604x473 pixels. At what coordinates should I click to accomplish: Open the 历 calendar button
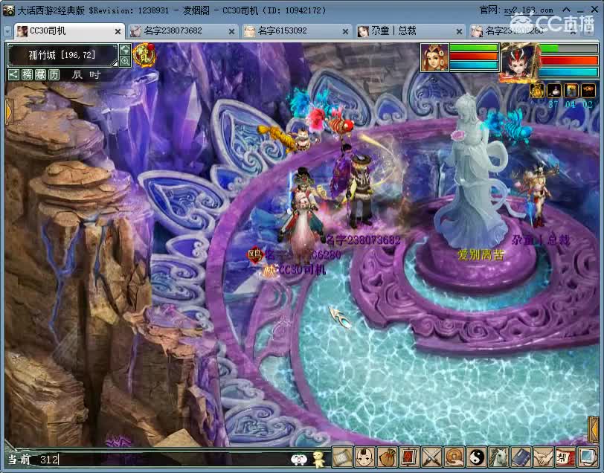click(54, 74)
